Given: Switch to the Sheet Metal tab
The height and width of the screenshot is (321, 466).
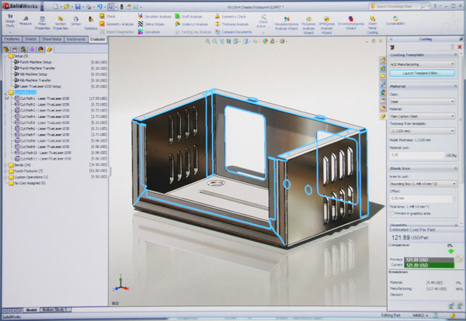Looking at the screenshot, I should point(54,37).
